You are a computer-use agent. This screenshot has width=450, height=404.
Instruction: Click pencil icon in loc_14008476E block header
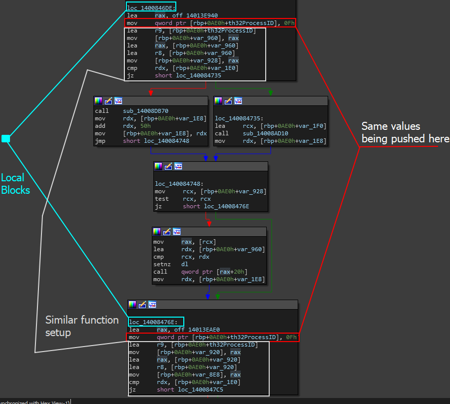click(x=142, y=305)
